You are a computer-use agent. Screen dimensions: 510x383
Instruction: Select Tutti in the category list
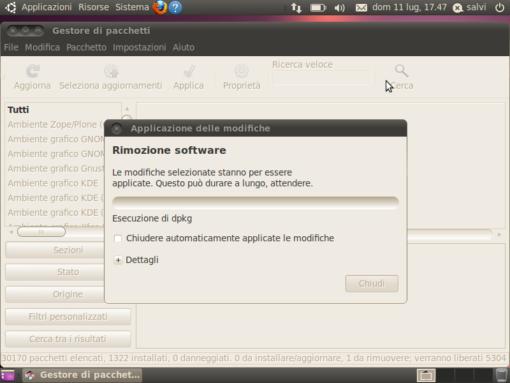[18, 110]
